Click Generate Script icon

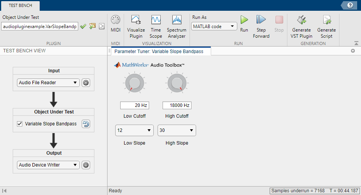pos(326,27)
